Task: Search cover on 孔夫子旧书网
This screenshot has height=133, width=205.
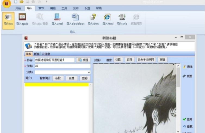Action: (x=146, y=60)
